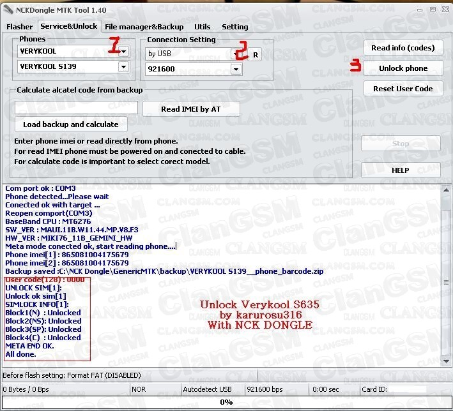Click 'Com port ok : COM3' log line

(40, 188)
